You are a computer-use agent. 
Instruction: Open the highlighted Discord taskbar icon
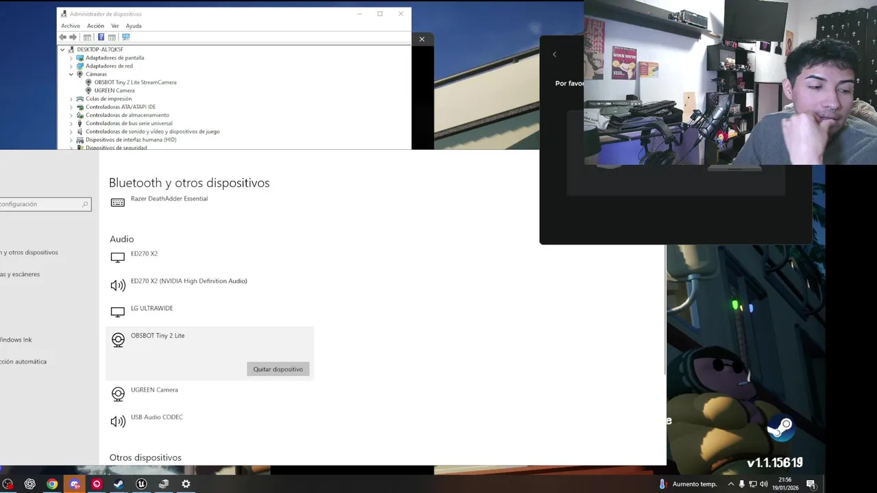75,484
